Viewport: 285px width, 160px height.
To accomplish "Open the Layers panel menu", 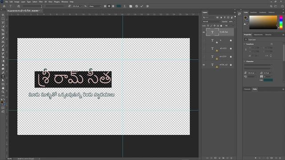I will [235, 12].
